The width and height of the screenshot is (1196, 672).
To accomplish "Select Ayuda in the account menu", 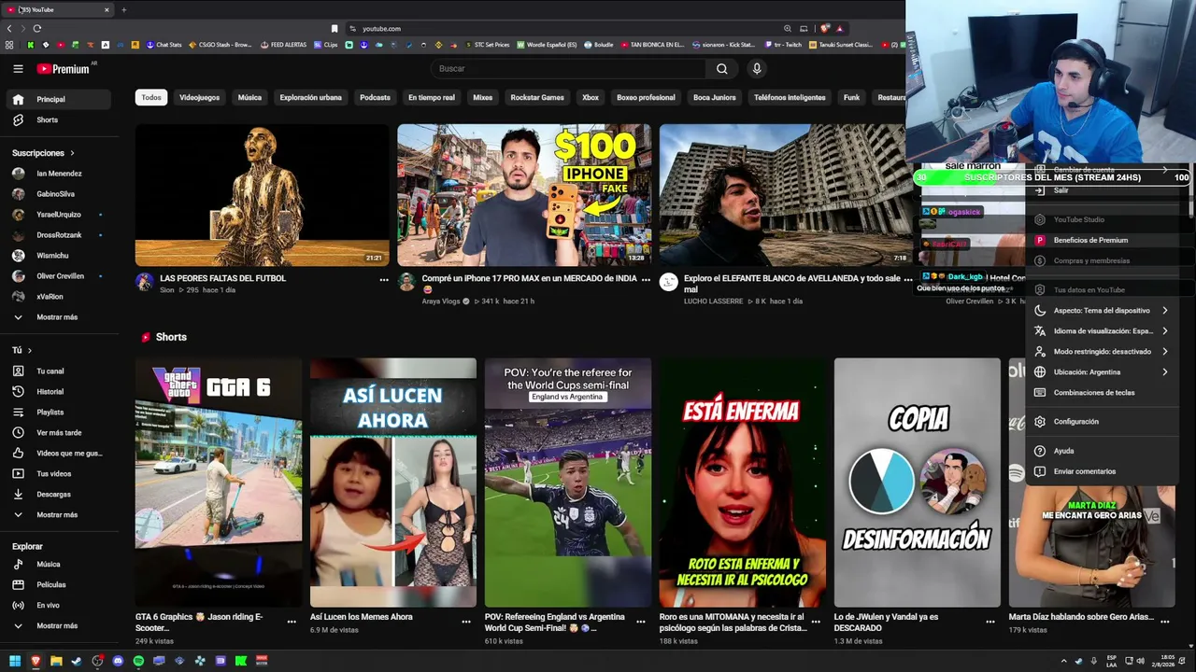I will pyautogui.click(x=1101, y=451).
